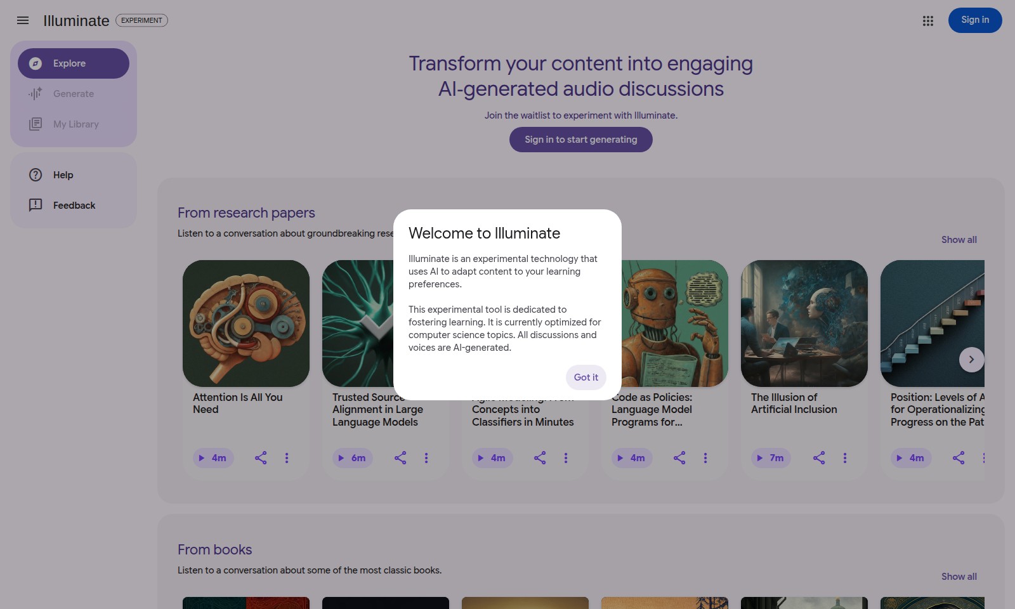
Task: Select Explore in the sidebar
Action: tap(74, 63)
